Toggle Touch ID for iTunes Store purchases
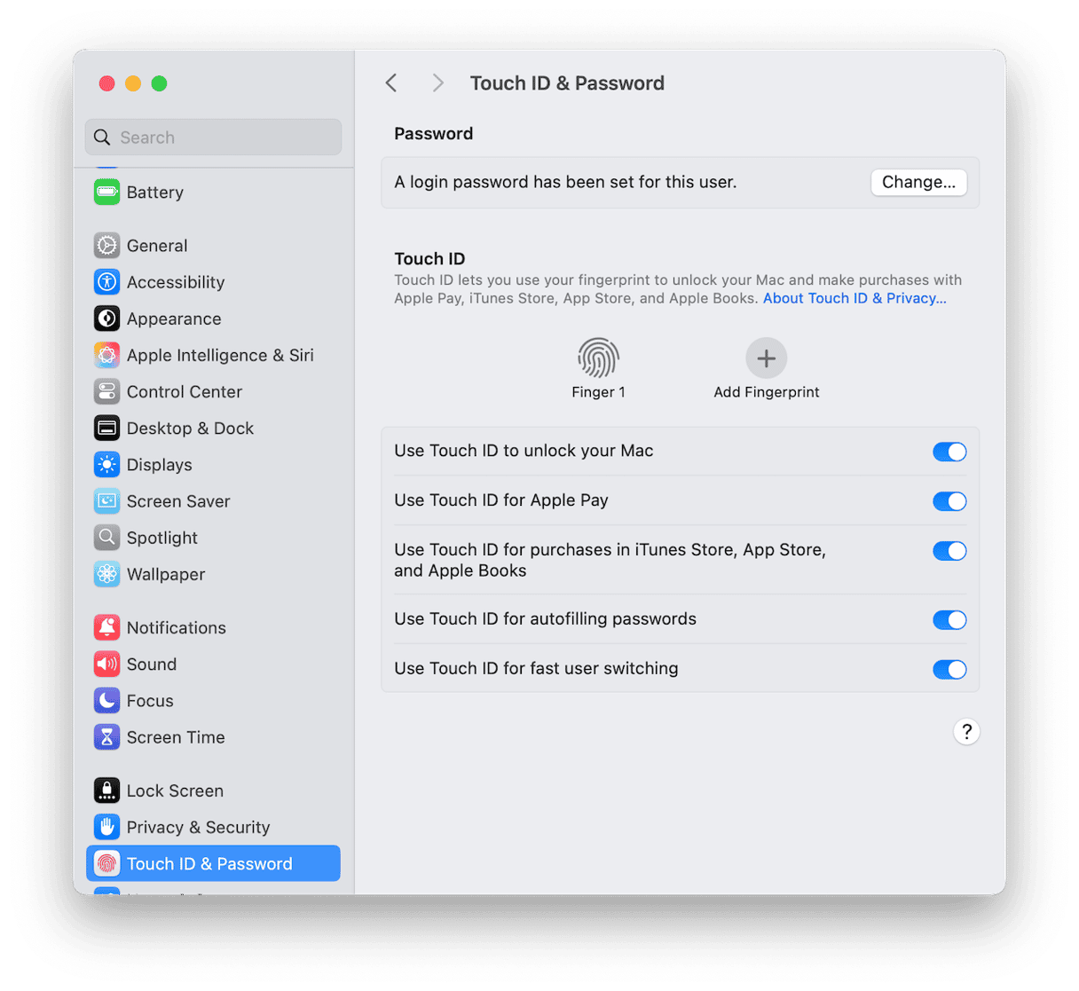The image size is (1079, 991). (x=949, y=551)
